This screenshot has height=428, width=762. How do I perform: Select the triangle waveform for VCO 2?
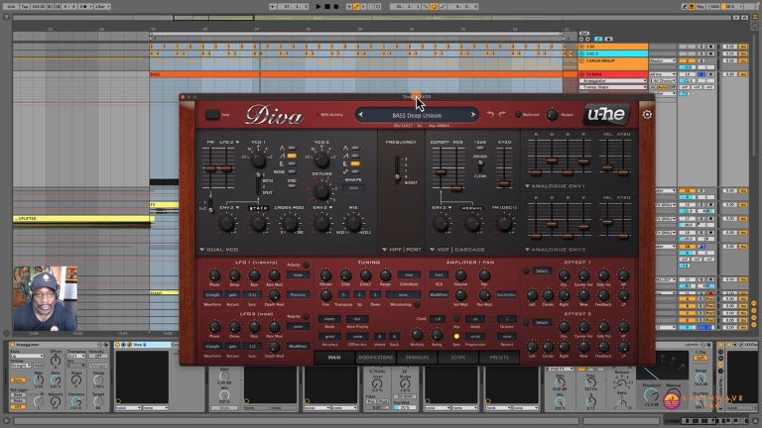[x=355, y=148]
